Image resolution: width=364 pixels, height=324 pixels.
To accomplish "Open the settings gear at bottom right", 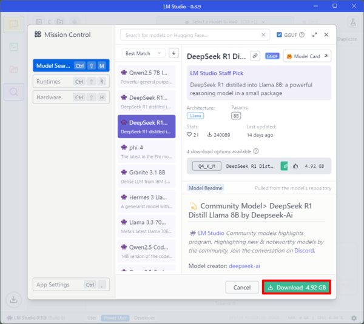I will pyautogui.click(x=354, y=318).
